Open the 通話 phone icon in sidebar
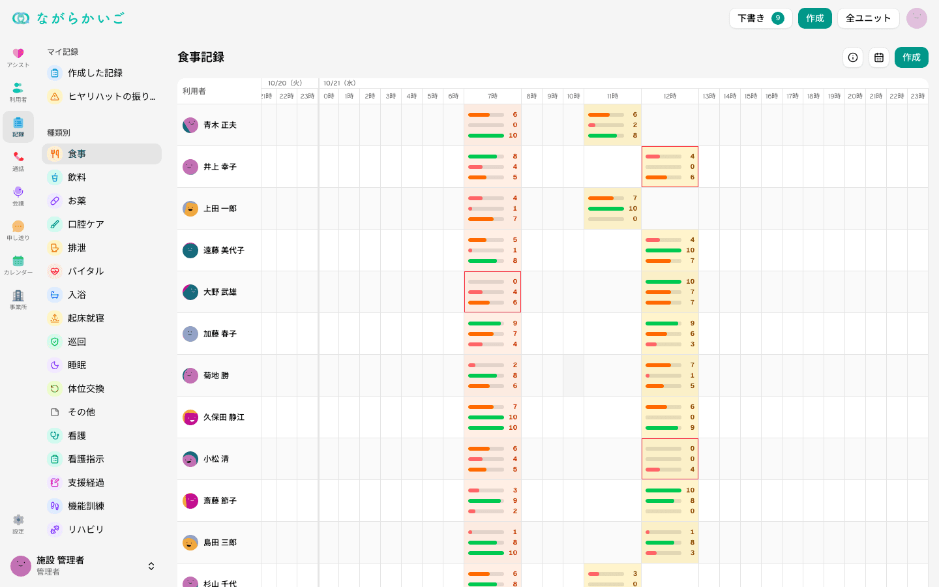Image resolution: width=939 pixels, height=587 pixels. [18, 161]
